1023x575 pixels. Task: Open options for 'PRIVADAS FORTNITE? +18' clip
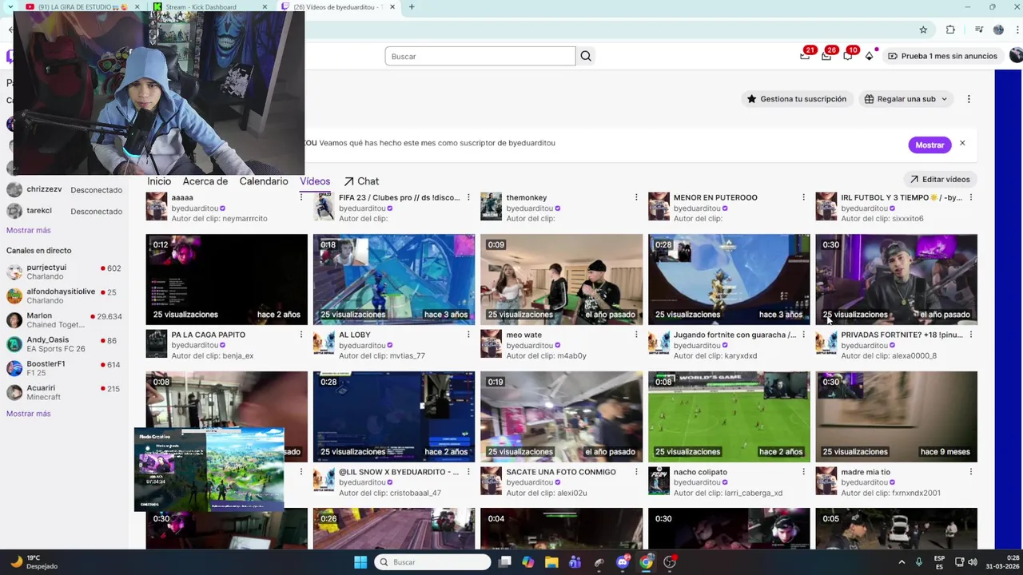pos(971,335)
